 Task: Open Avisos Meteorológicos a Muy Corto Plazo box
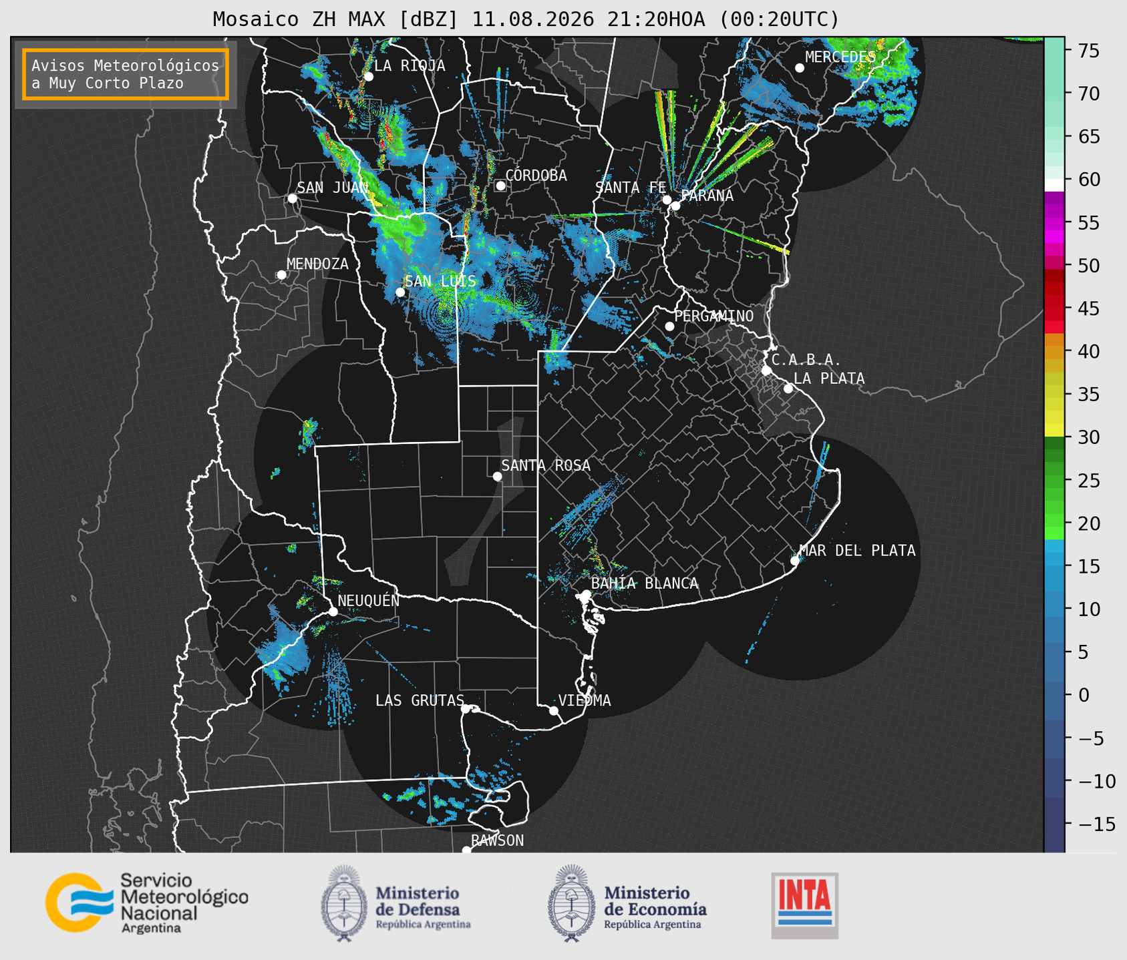126,74
